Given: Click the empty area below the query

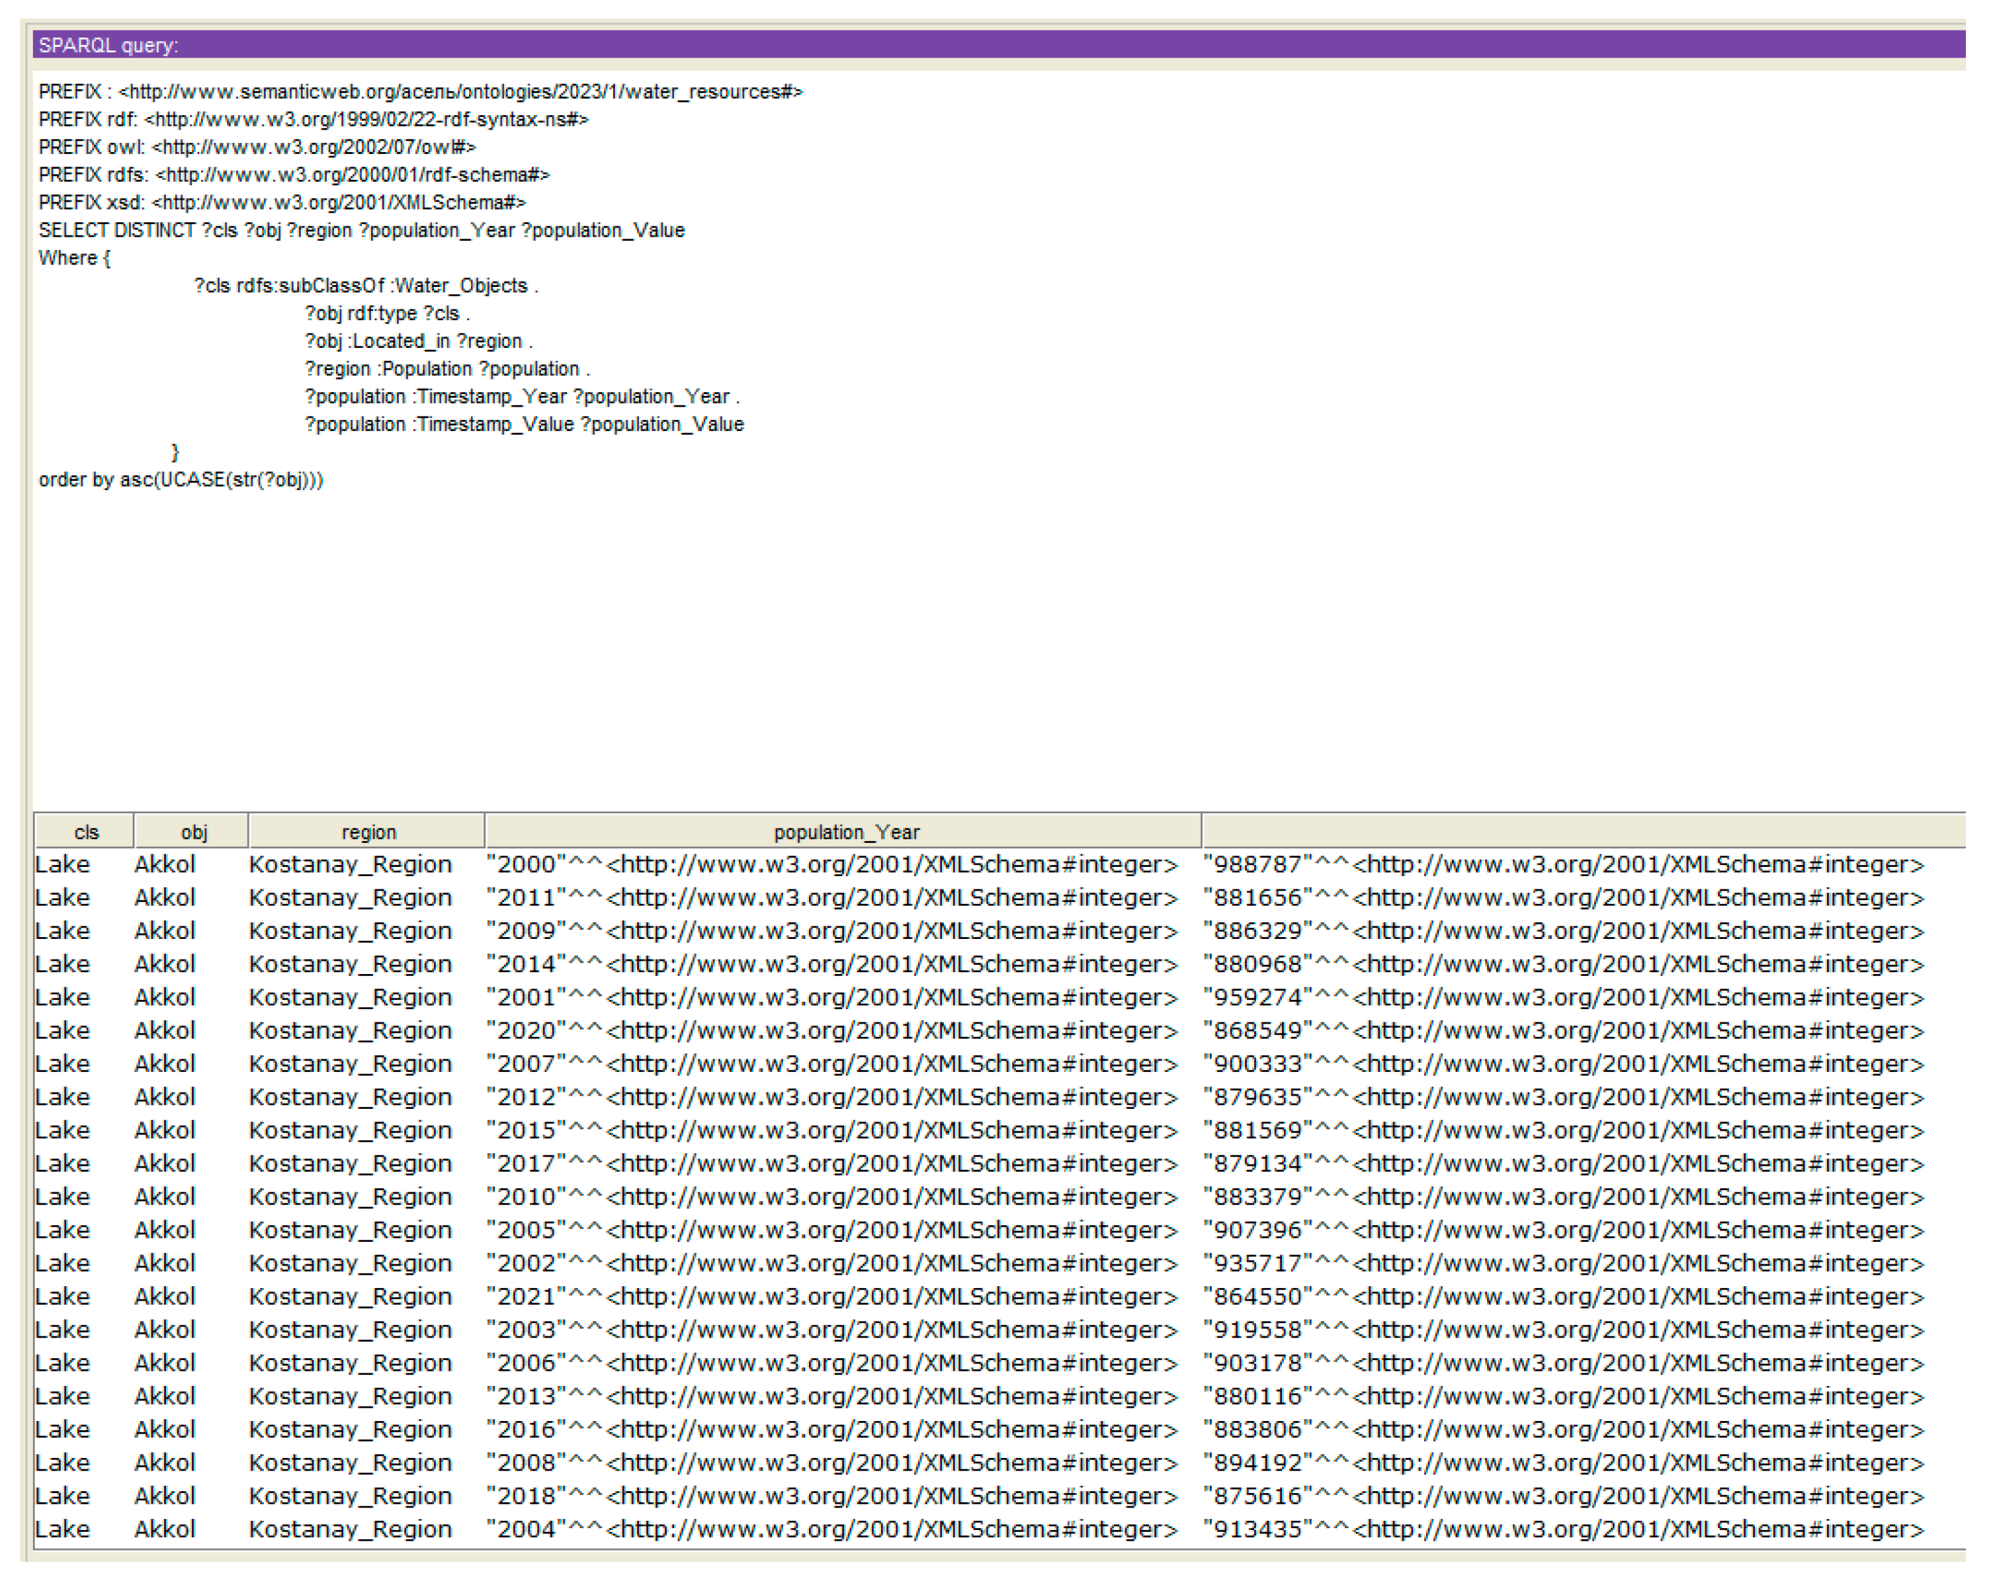Looking at the screenshot, I should pyautogui.click(x=998, y=647).
